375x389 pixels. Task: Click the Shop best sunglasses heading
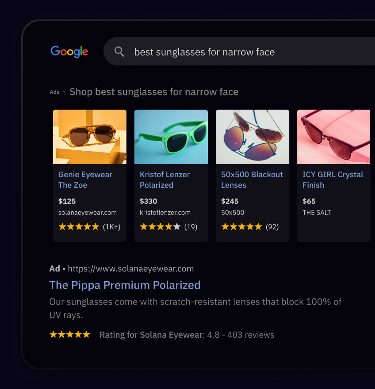154,92
